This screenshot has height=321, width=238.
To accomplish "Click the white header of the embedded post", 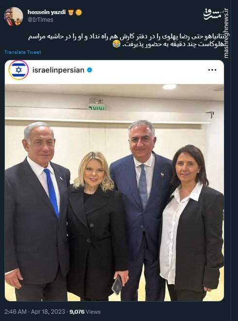I will point(114,72).
